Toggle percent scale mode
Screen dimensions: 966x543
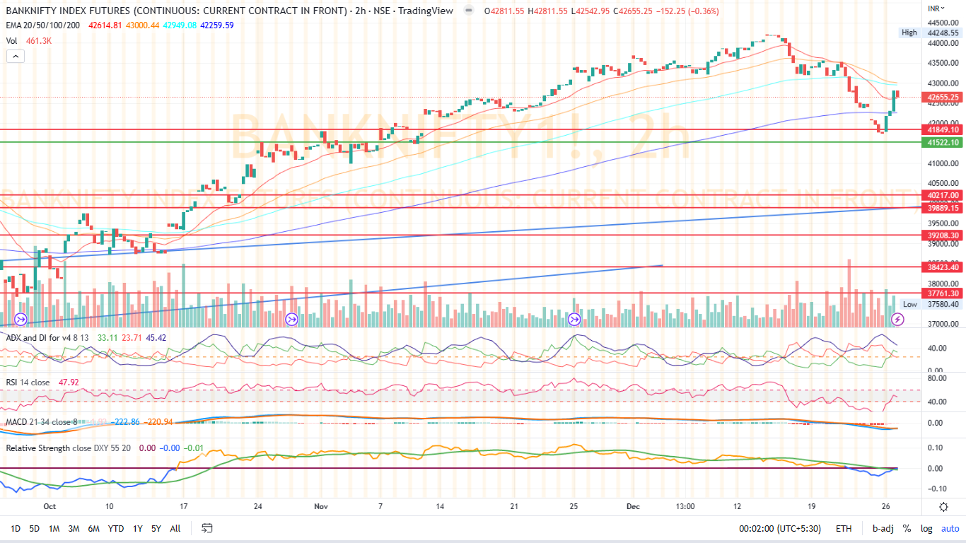point(907,528)
